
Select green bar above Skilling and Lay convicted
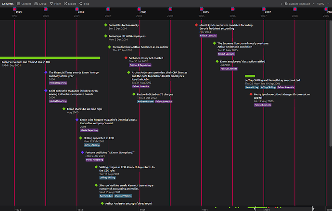pyautogui.click(x=250, y=76)
